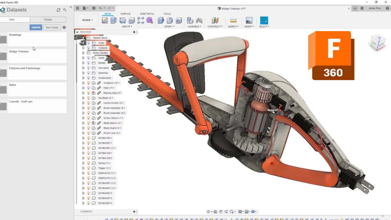The image size is (391, 220).
Task: Click the Upload button
Action: click(36, 27)
